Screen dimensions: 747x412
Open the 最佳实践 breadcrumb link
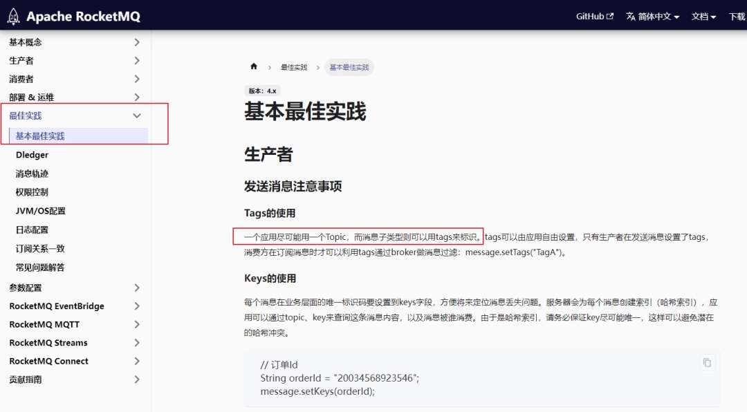coord(294,68)
